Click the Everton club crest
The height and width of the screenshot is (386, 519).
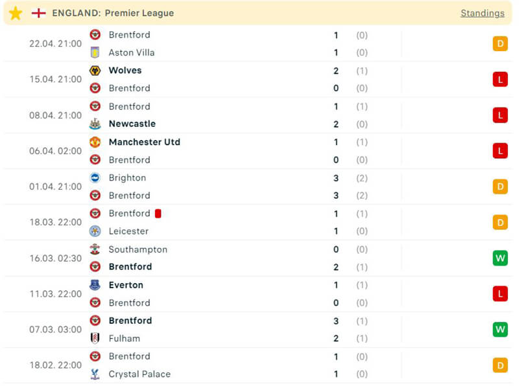tap(95, 285)
